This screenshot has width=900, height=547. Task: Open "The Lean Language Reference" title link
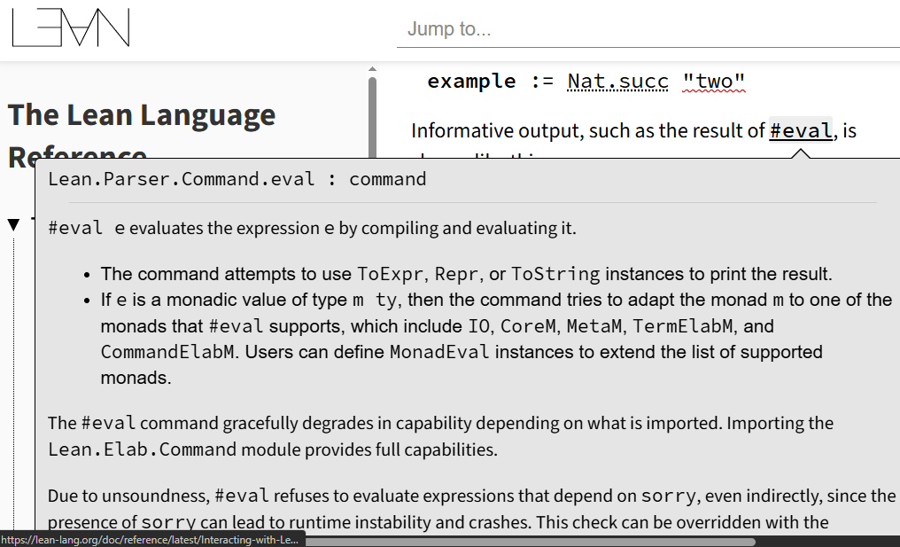[142, 115]
